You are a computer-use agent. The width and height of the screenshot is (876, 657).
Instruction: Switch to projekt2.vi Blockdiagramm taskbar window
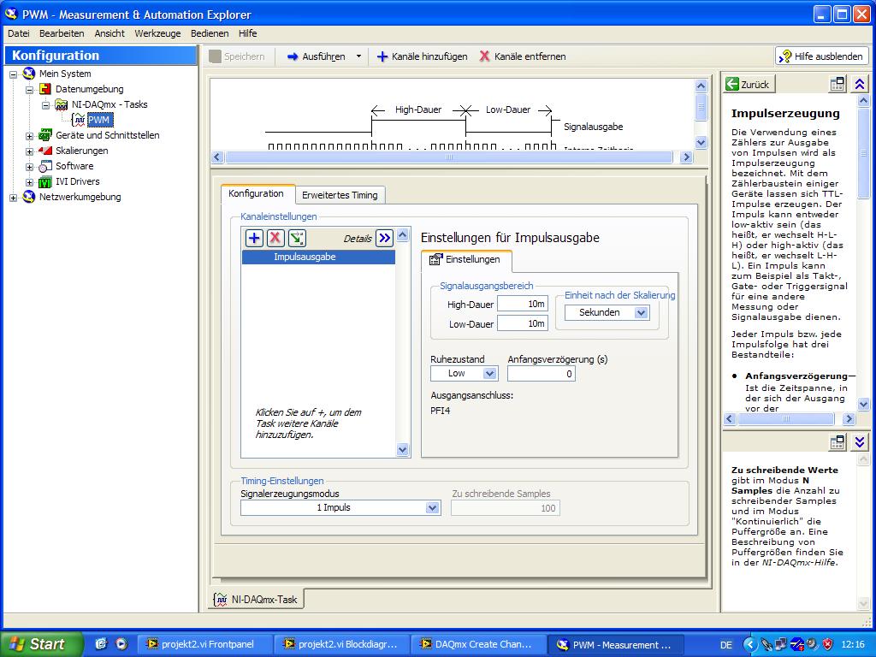coord(341,644)
